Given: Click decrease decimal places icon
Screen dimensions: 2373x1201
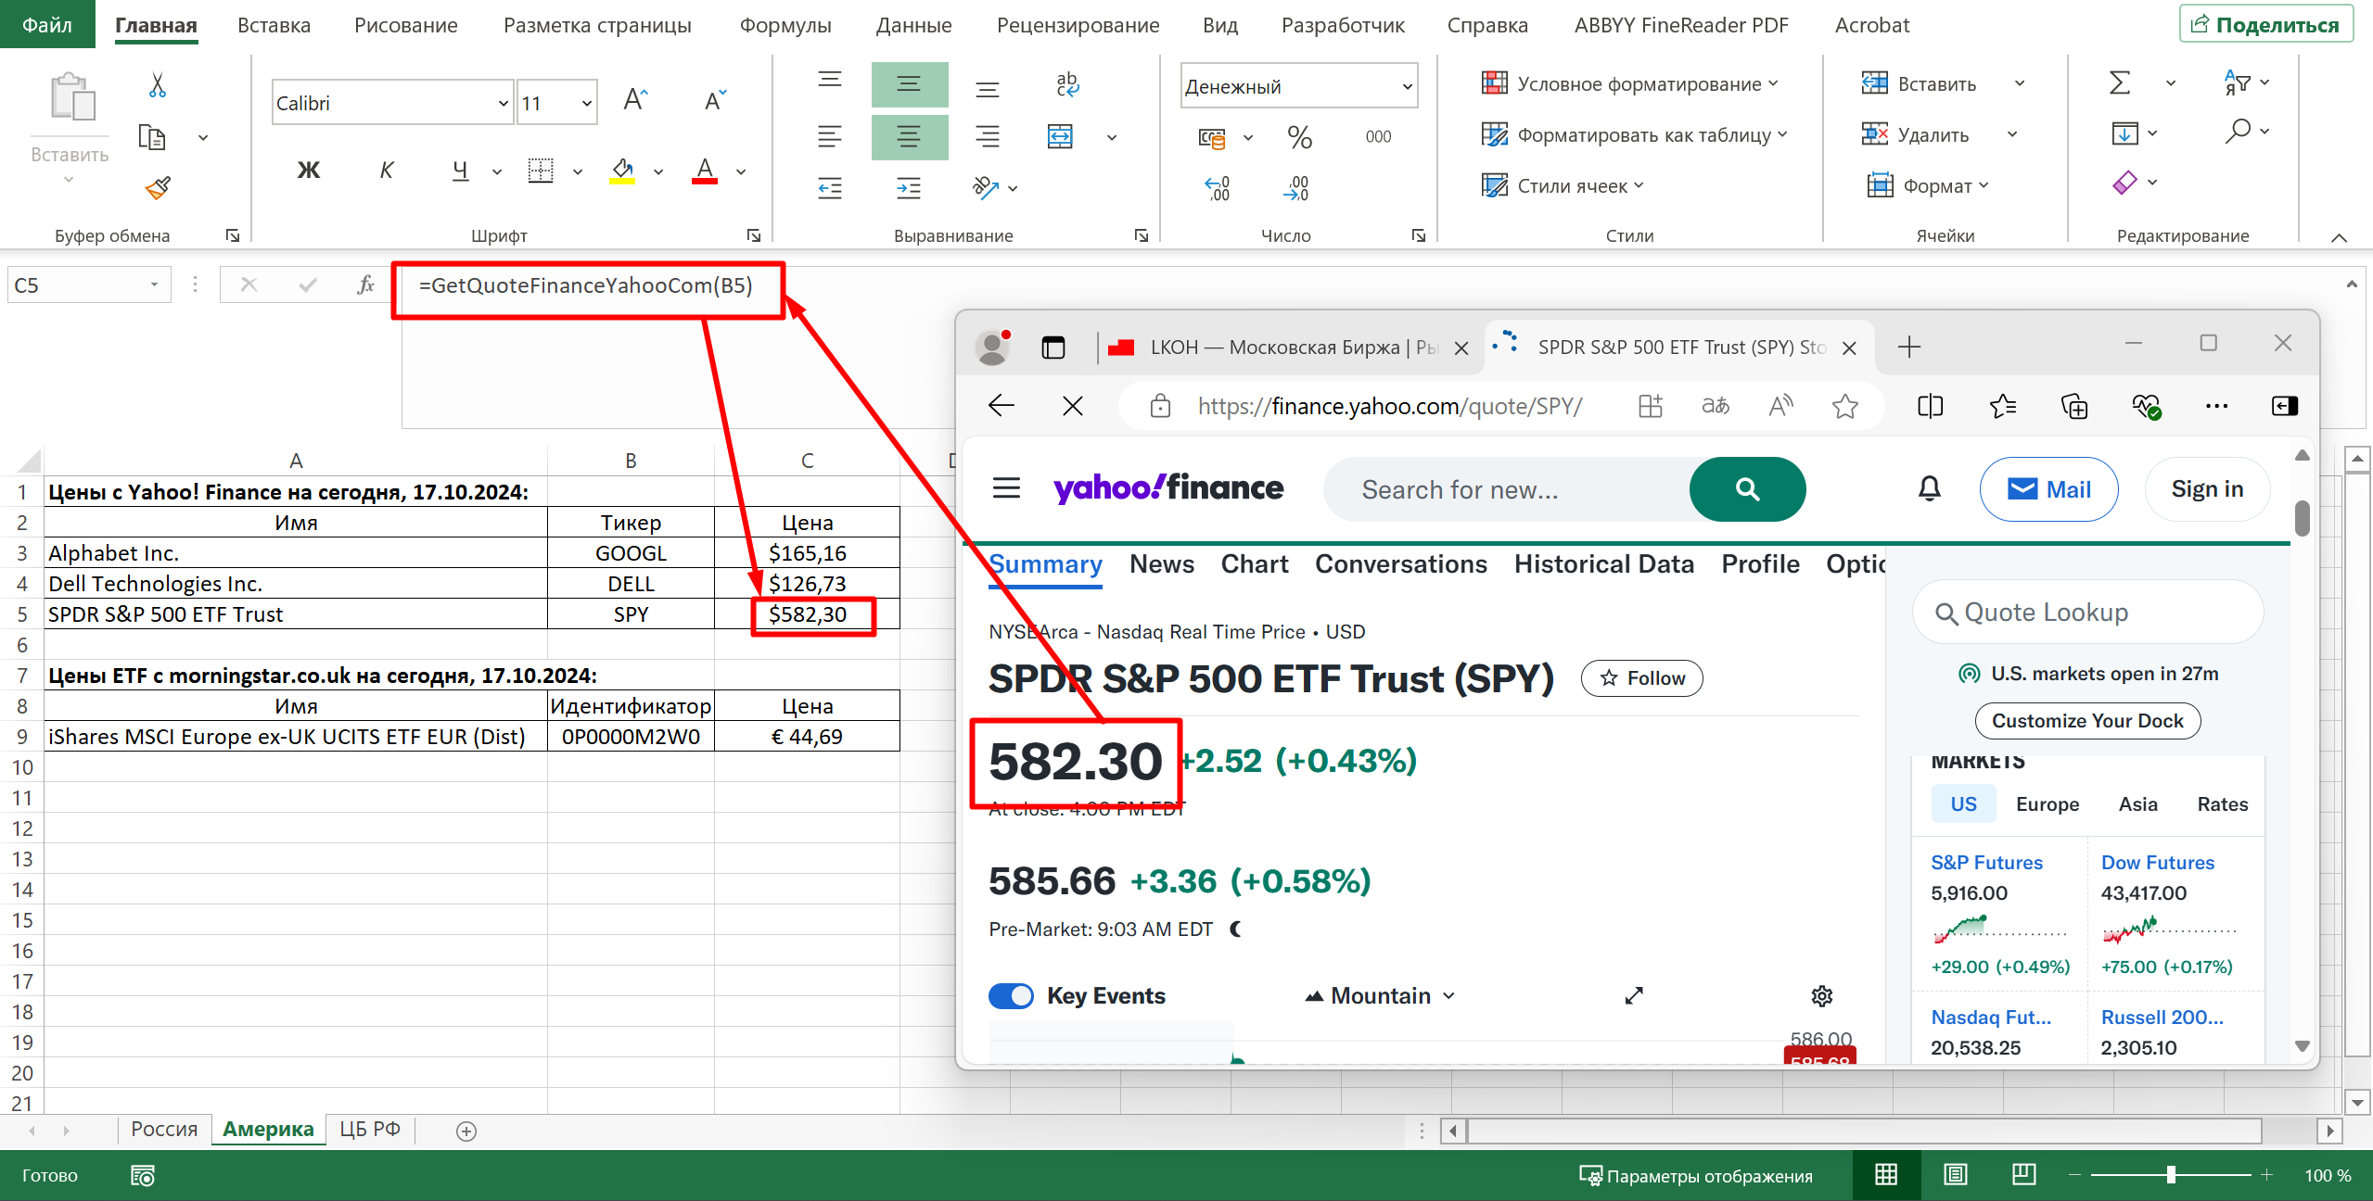Looking at the screenshot, I should pyautogui.click(x=1296, y=188).
